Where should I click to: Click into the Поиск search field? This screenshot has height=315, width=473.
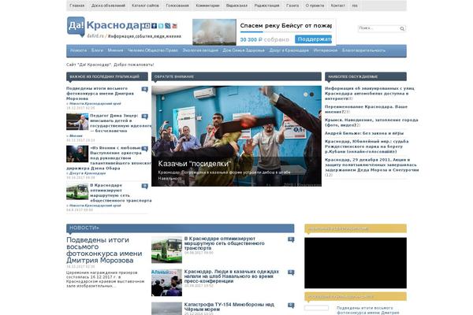[378, 28]
